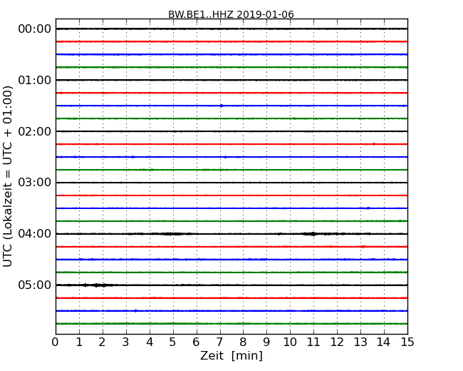
Task: Click x-axis tick label 13
Action: coord(360,342)
